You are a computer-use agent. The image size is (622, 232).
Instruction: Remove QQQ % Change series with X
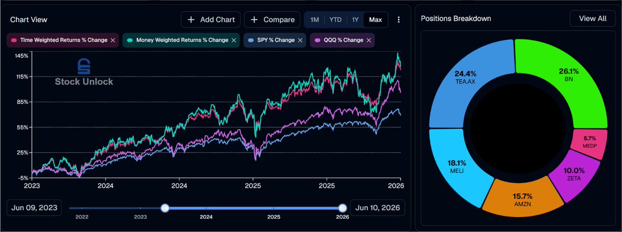(x=369, y=40)
